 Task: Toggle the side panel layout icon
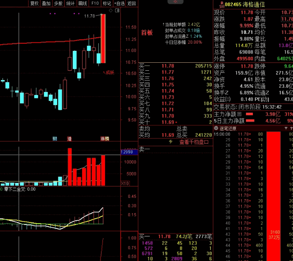[x=117, y=11]
